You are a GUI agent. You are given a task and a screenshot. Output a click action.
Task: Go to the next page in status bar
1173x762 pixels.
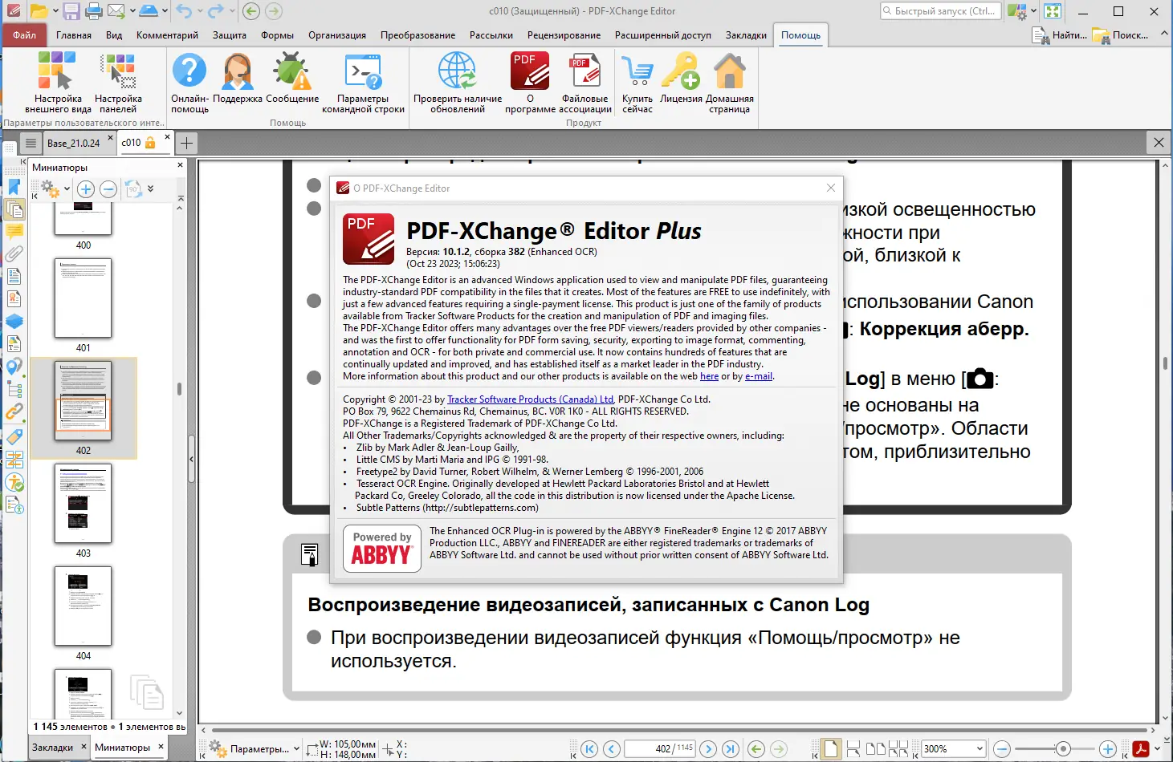(x=708, y=749)
